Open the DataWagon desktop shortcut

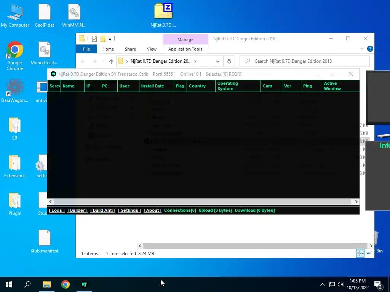click(15, 91)
